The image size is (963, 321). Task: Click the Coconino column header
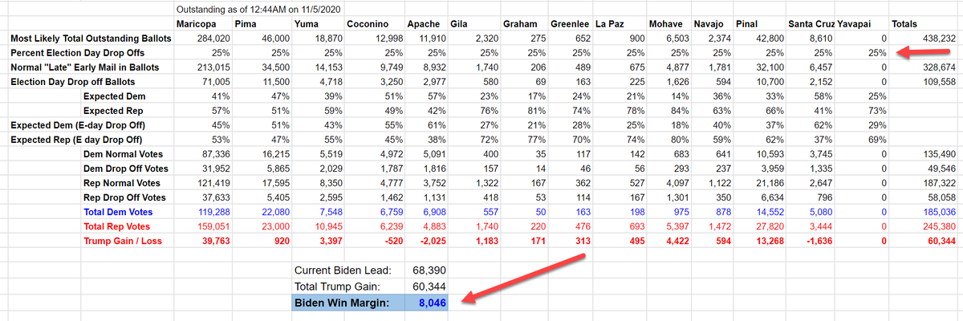click(368, 25)
